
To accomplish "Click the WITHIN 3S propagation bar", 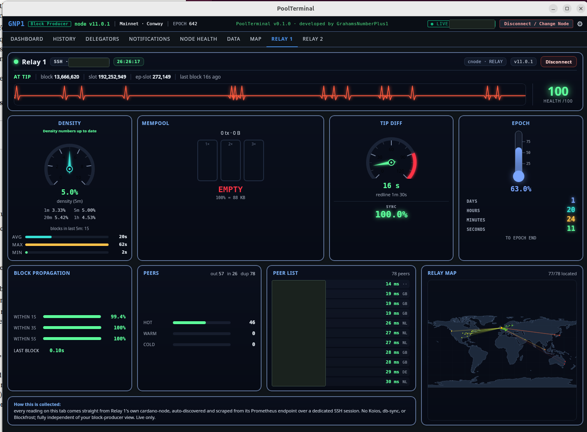I will pyautogui.click(x=72, y=328).
